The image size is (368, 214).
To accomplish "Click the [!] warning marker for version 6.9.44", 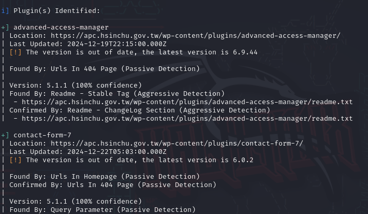I will click(x=16, y=52).
